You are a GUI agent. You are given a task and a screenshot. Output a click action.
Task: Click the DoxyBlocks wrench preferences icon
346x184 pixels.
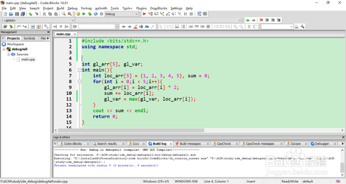coord(46,27)
